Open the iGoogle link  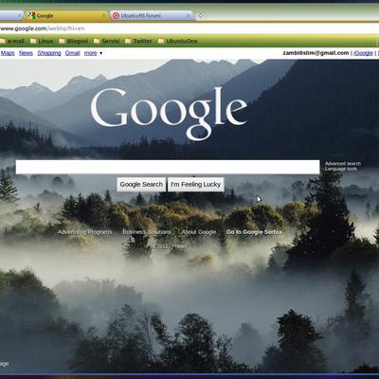tap(363, 53)
